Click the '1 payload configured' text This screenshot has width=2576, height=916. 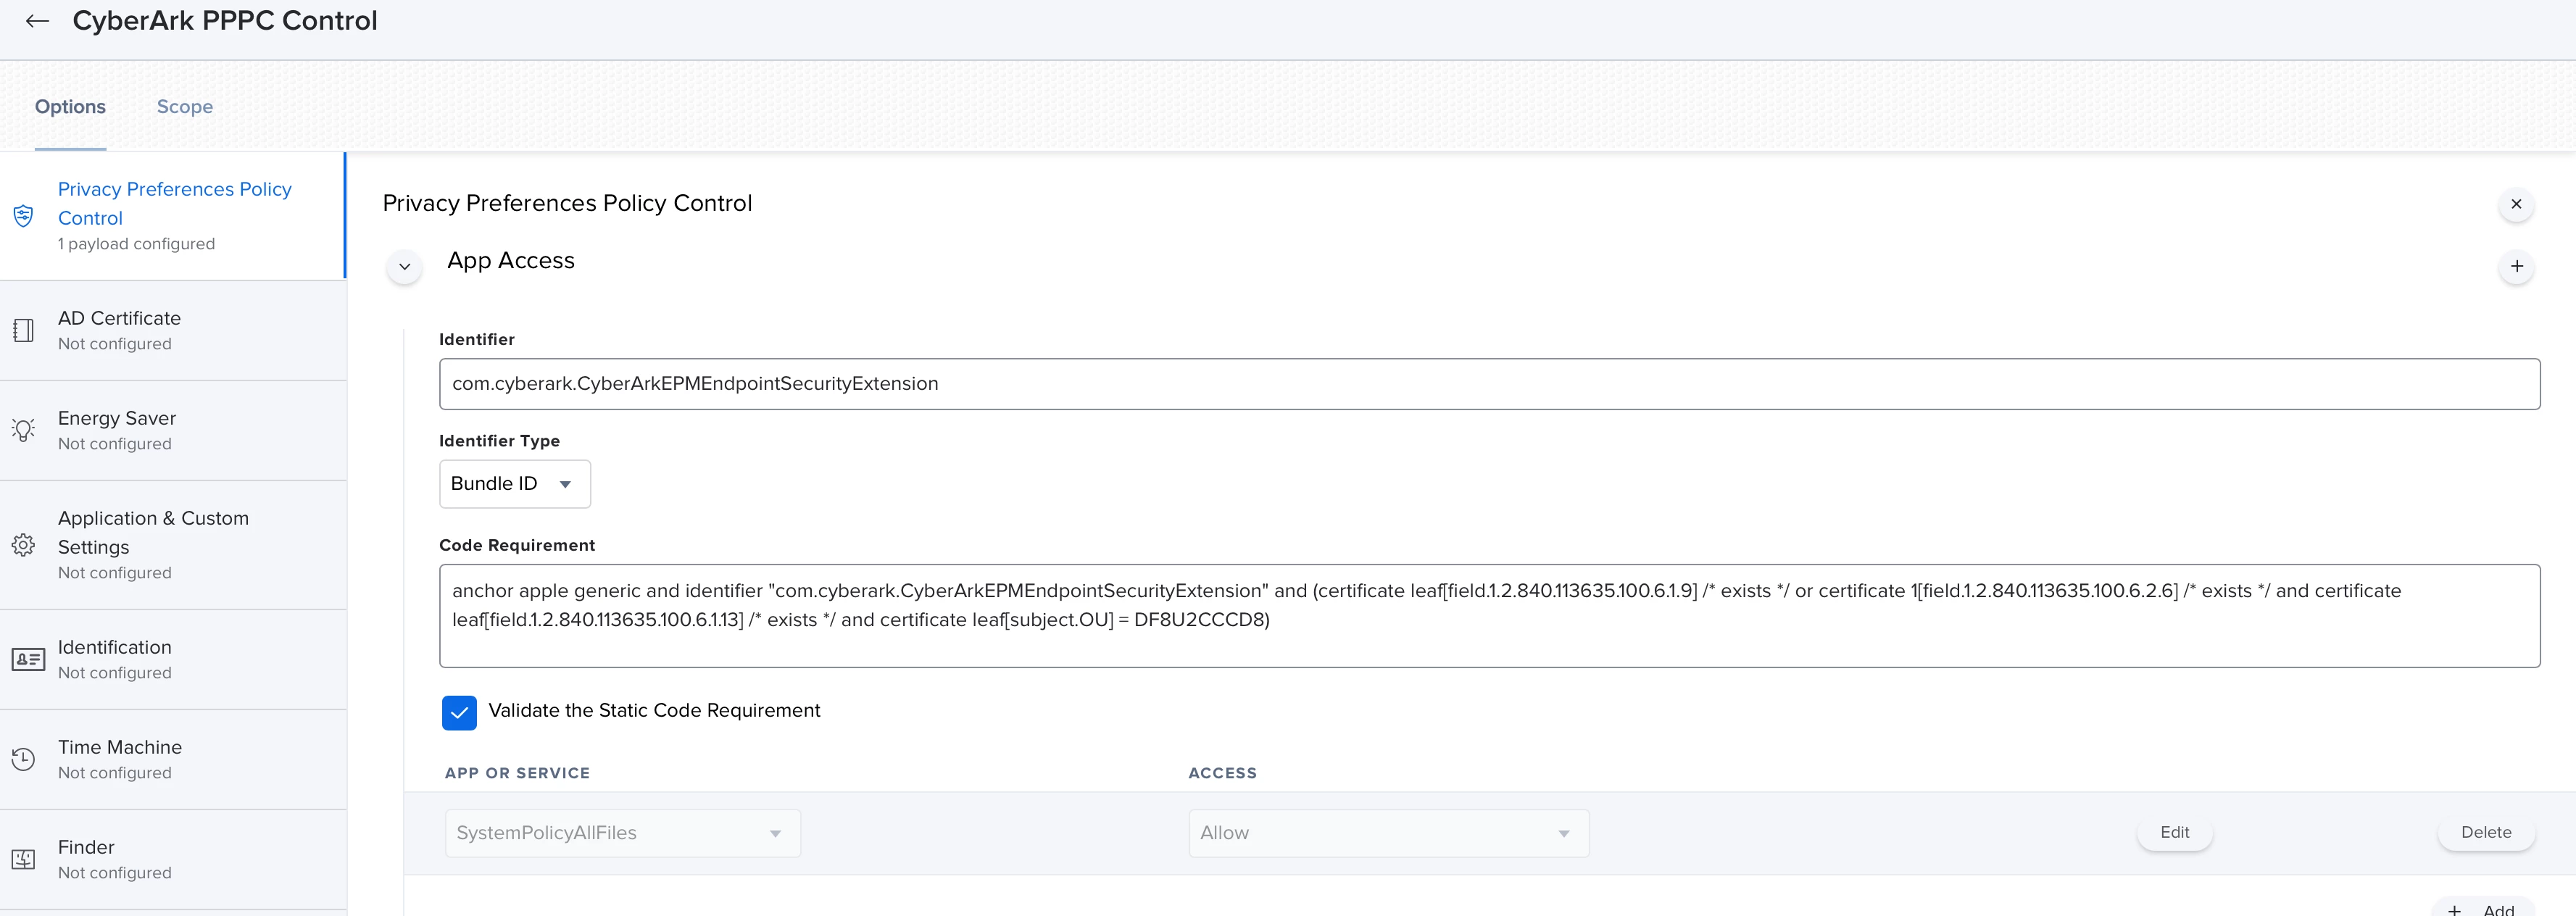tap(136, 244)
